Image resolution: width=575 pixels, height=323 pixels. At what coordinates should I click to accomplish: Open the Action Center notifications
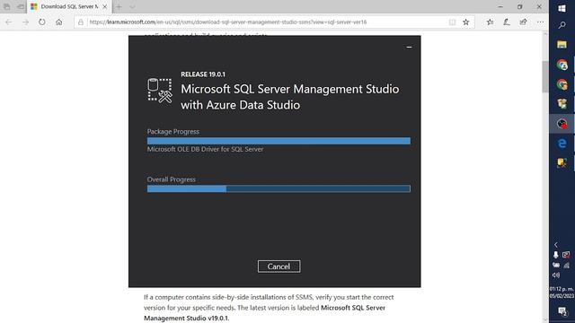tap(562, 311)
